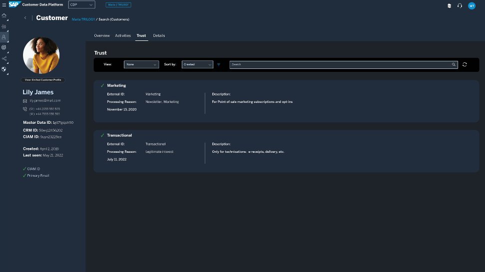Open the Sort by Created dropdown
The height and width of the screenshot is (272, 485).
[197, 64]
